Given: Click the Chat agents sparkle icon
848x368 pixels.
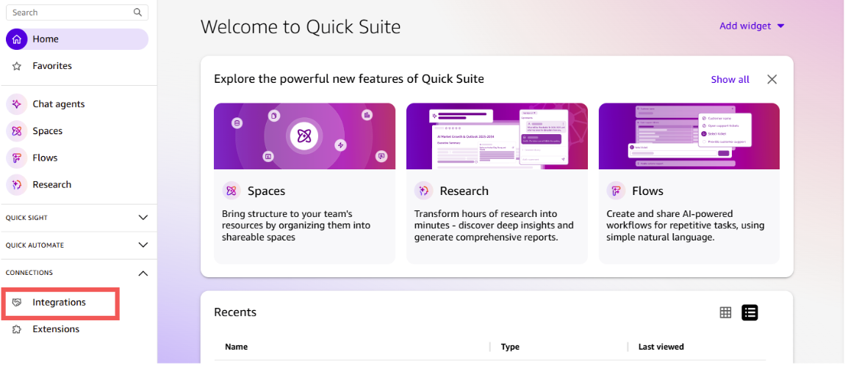Looking at the screenshot, I should tap(17, 104).
